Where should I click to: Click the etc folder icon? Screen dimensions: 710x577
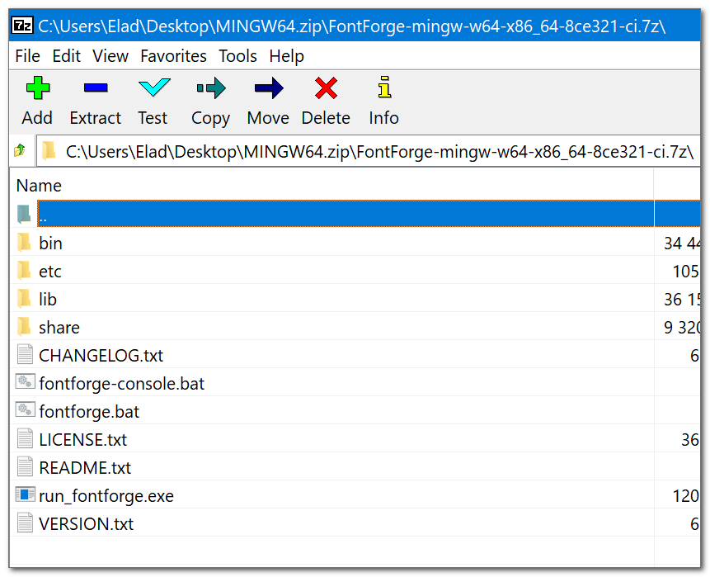click(24, 271)
